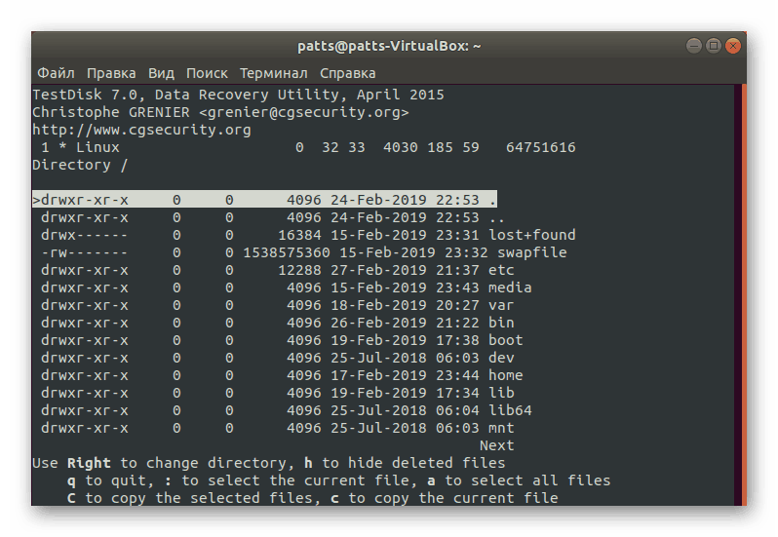Open the Файл menu

[56, 73]
